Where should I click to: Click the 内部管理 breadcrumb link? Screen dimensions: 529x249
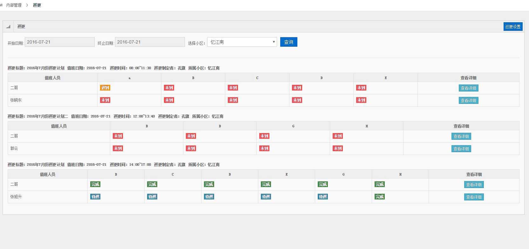14,5
